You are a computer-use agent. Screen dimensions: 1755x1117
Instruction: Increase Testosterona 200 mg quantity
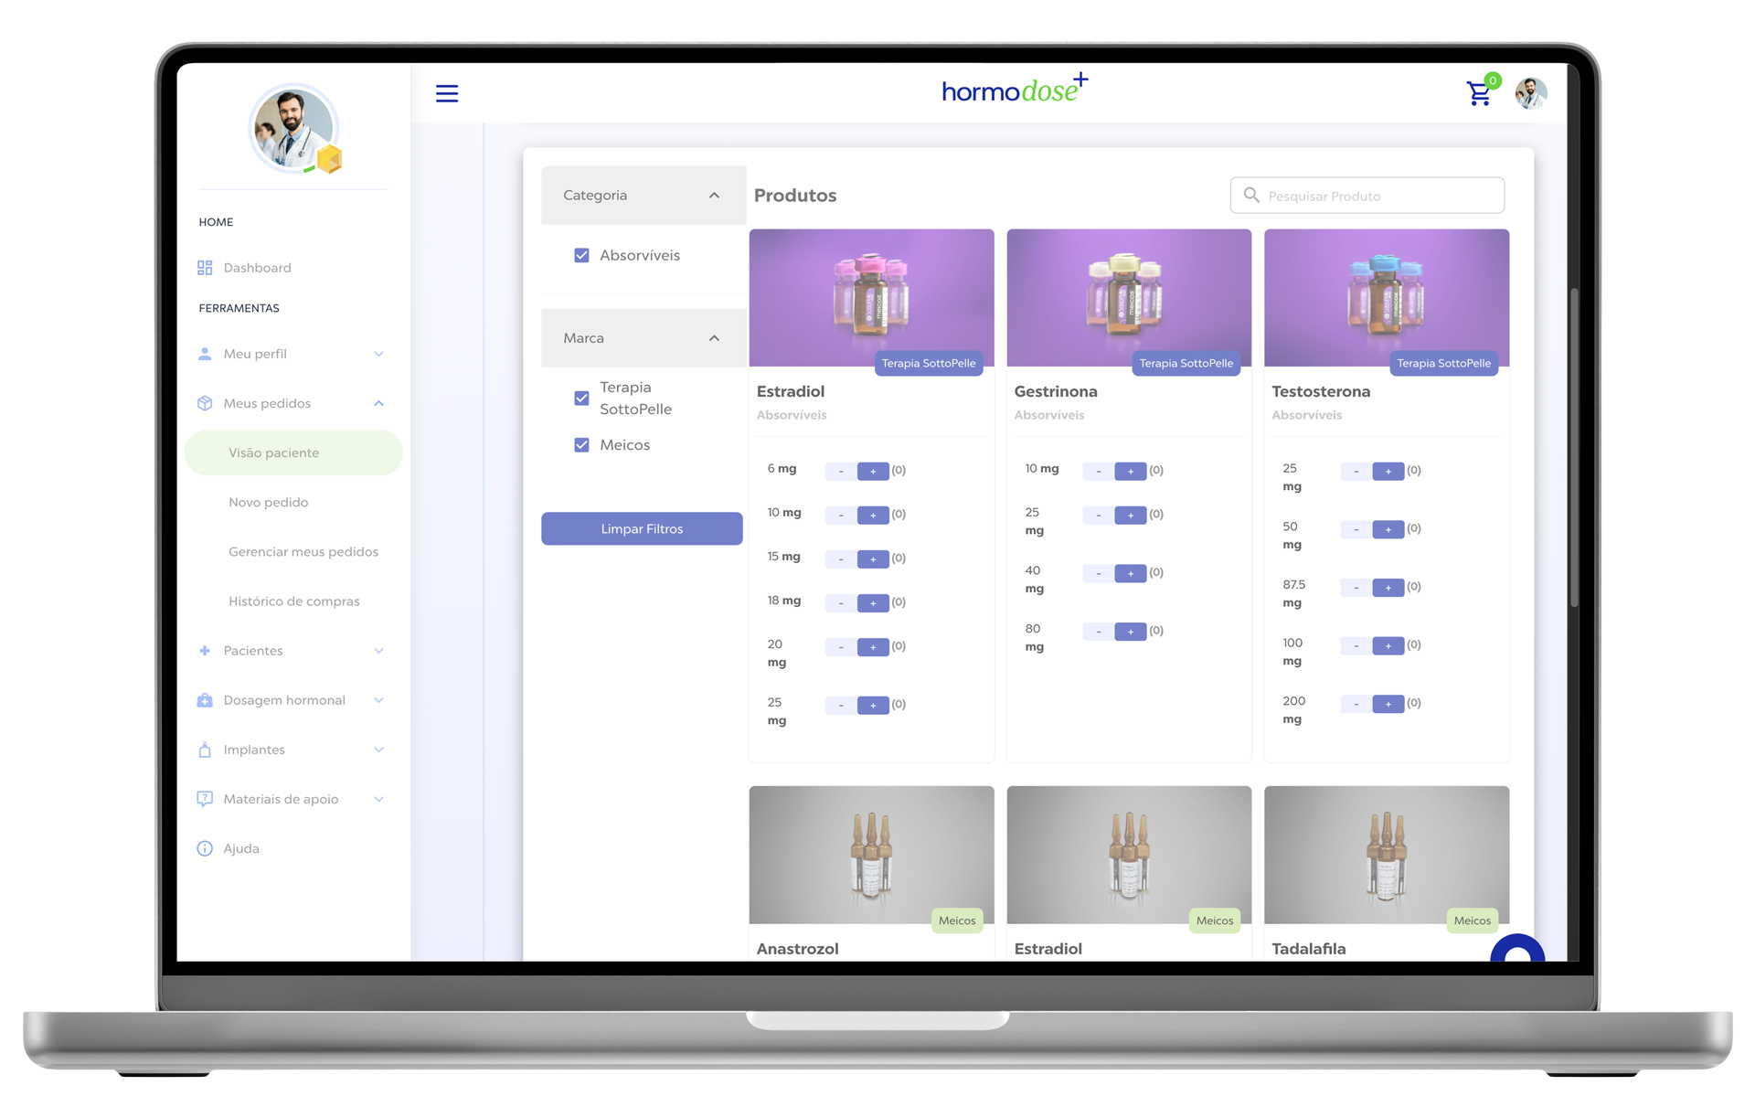click(x=1388, y=703)
